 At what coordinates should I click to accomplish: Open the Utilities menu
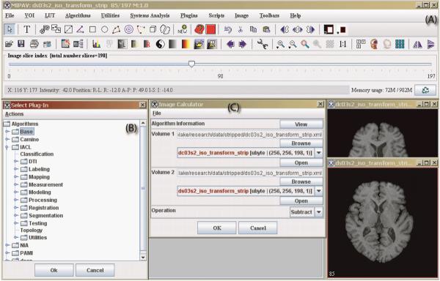coord(110,15)
